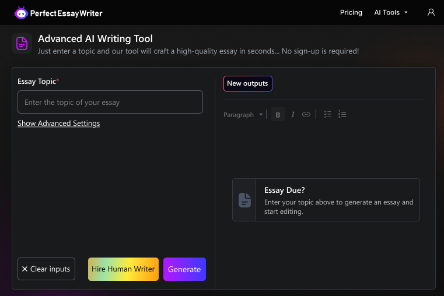Viewport: 444px width, 296px height.
Task: Clear inputs with the X button
Action: [x=46, y=269]
